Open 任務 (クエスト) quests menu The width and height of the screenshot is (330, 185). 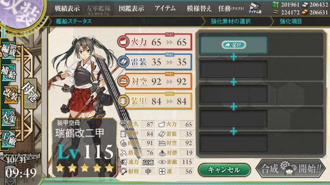pyautogui.click(x=231, y=8)
